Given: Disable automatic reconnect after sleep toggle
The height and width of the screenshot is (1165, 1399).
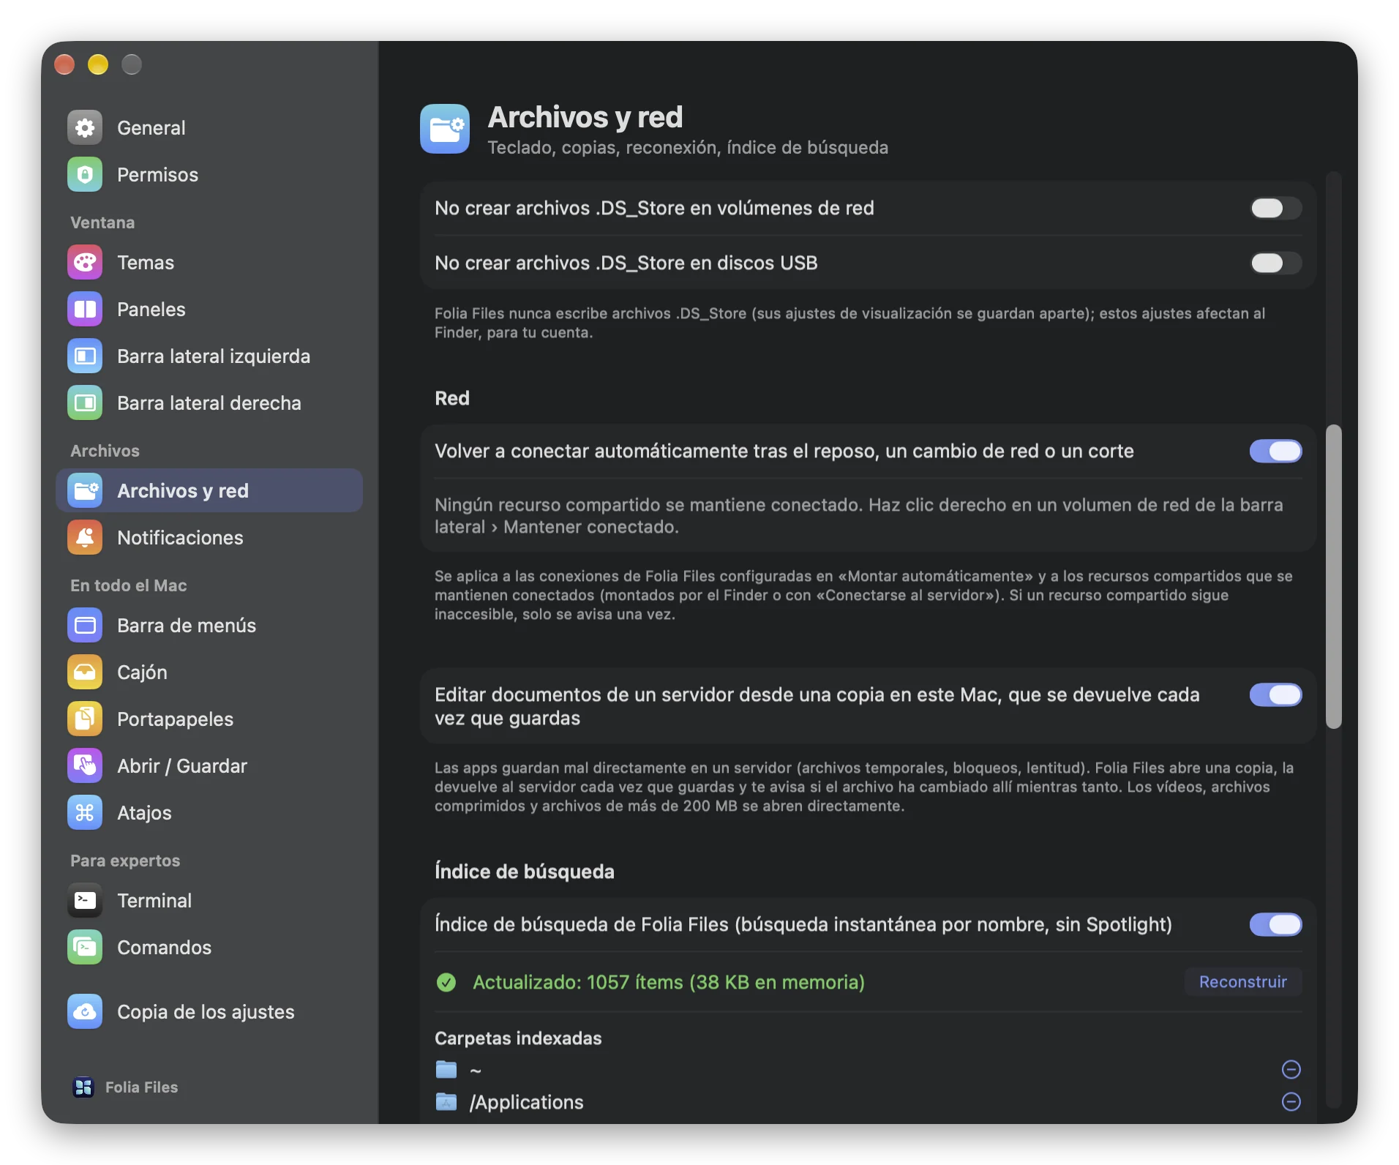Looking at the screenshot, I should point(1275,452).
